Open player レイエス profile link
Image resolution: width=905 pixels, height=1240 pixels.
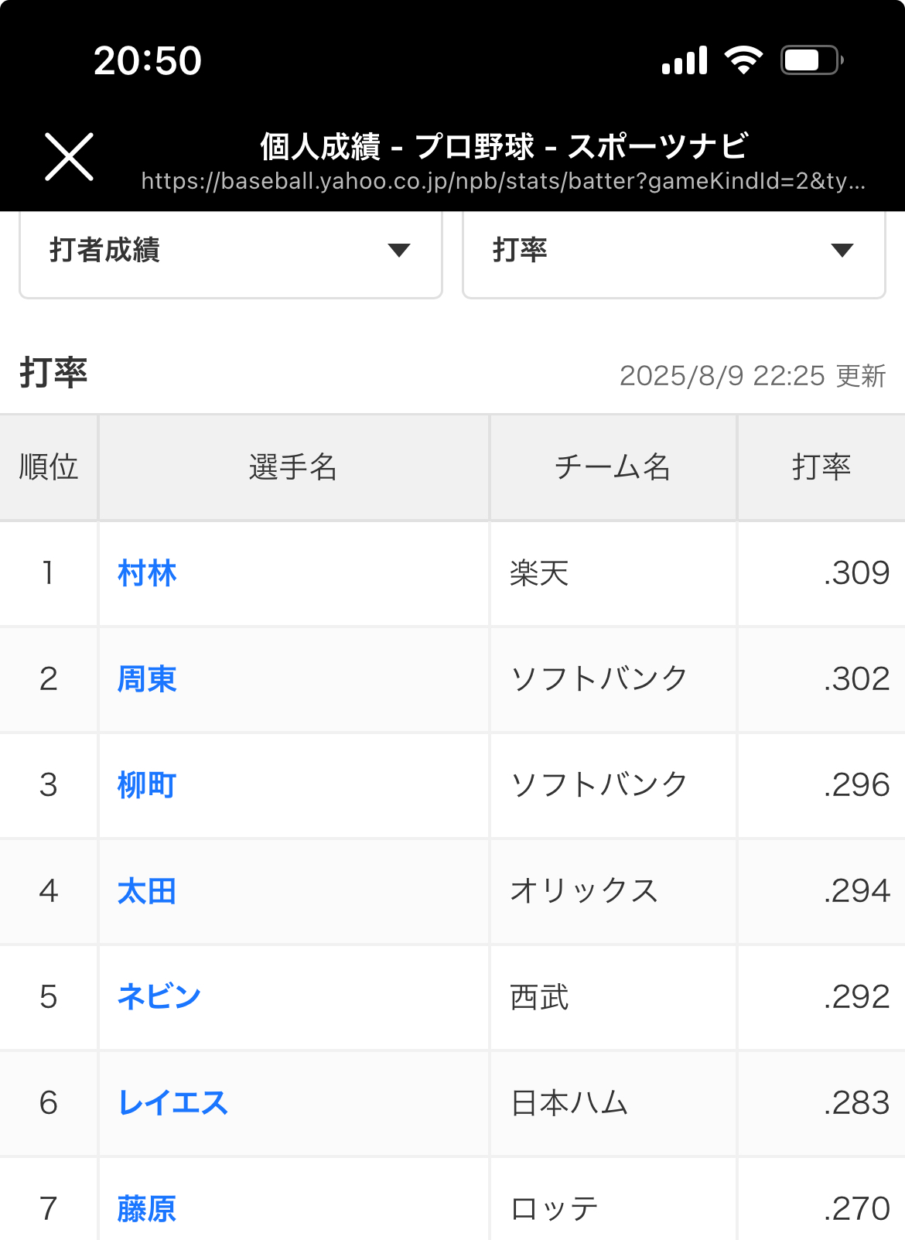coord(173,1103)
